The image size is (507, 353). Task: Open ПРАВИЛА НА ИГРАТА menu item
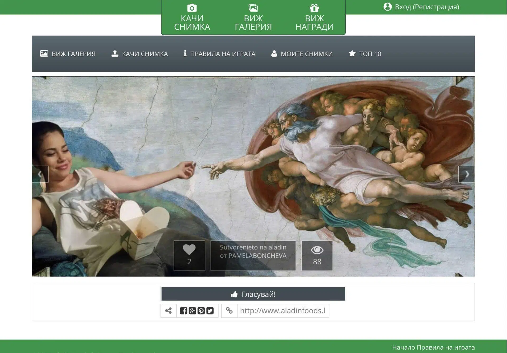click(219, 54)
